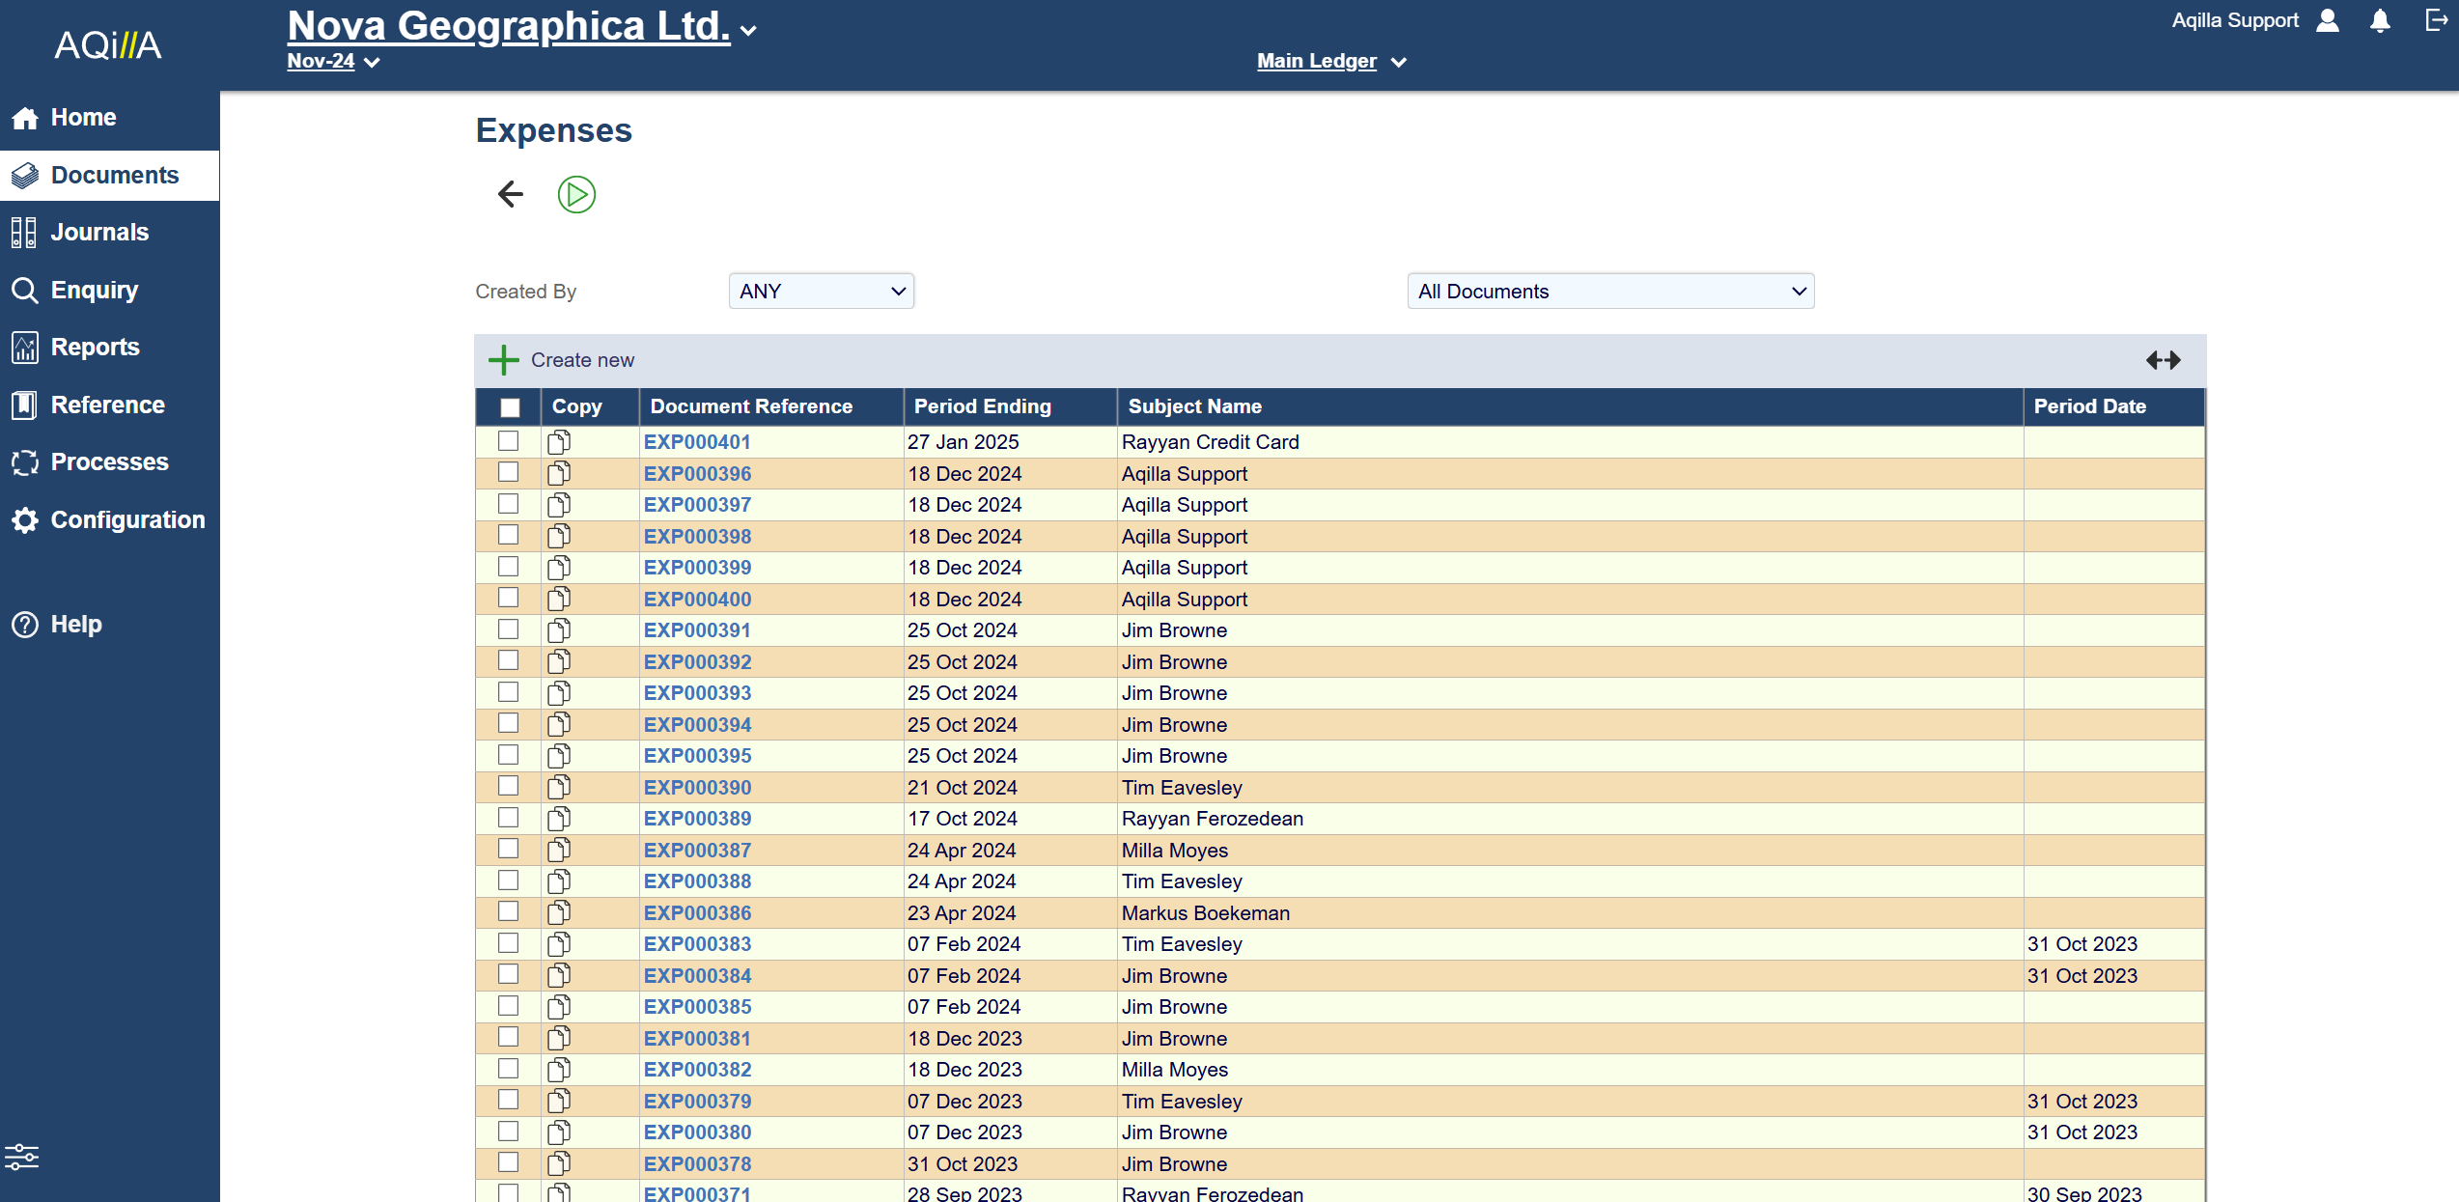Open the Created By ANY dropdown
2459x1202 pixels.
pos(821,292)
